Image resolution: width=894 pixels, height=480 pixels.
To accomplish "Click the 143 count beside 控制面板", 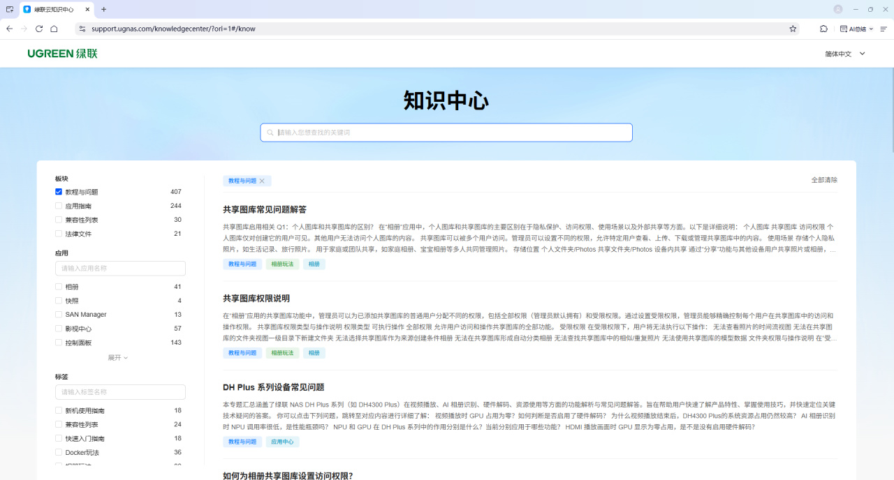I will pyautogui.click(x=176, y=343).
